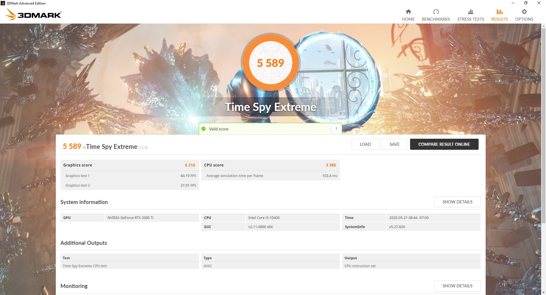Click the Valid score label
The height and width of the screenshot is (295, 546).
coord(219,129)
